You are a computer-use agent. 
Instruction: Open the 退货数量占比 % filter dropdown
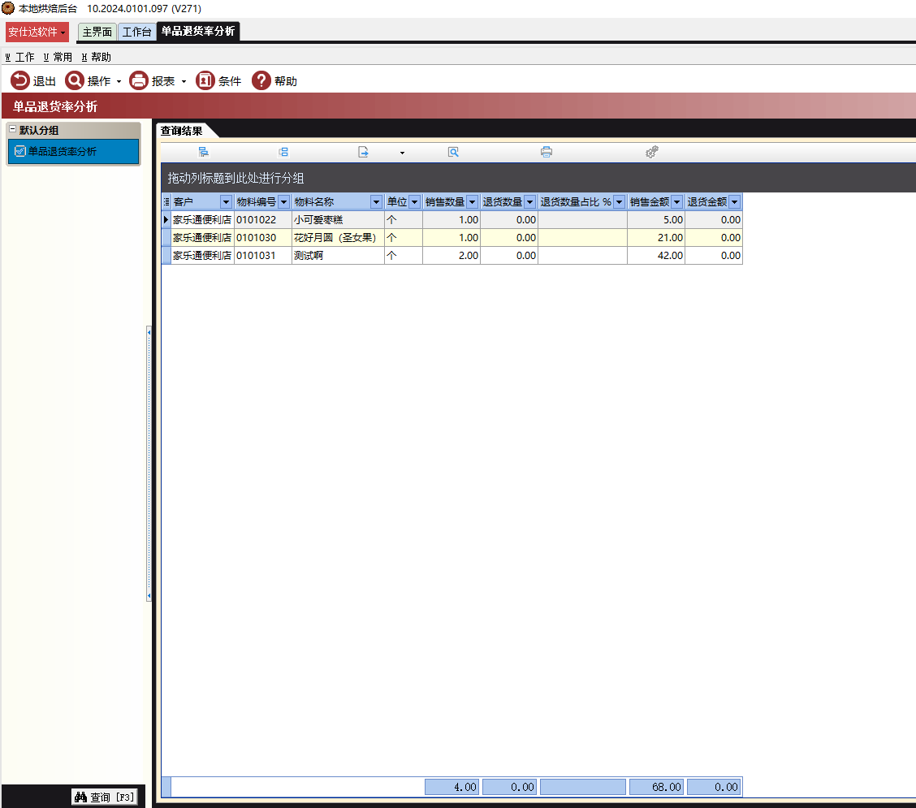point(620,202)
